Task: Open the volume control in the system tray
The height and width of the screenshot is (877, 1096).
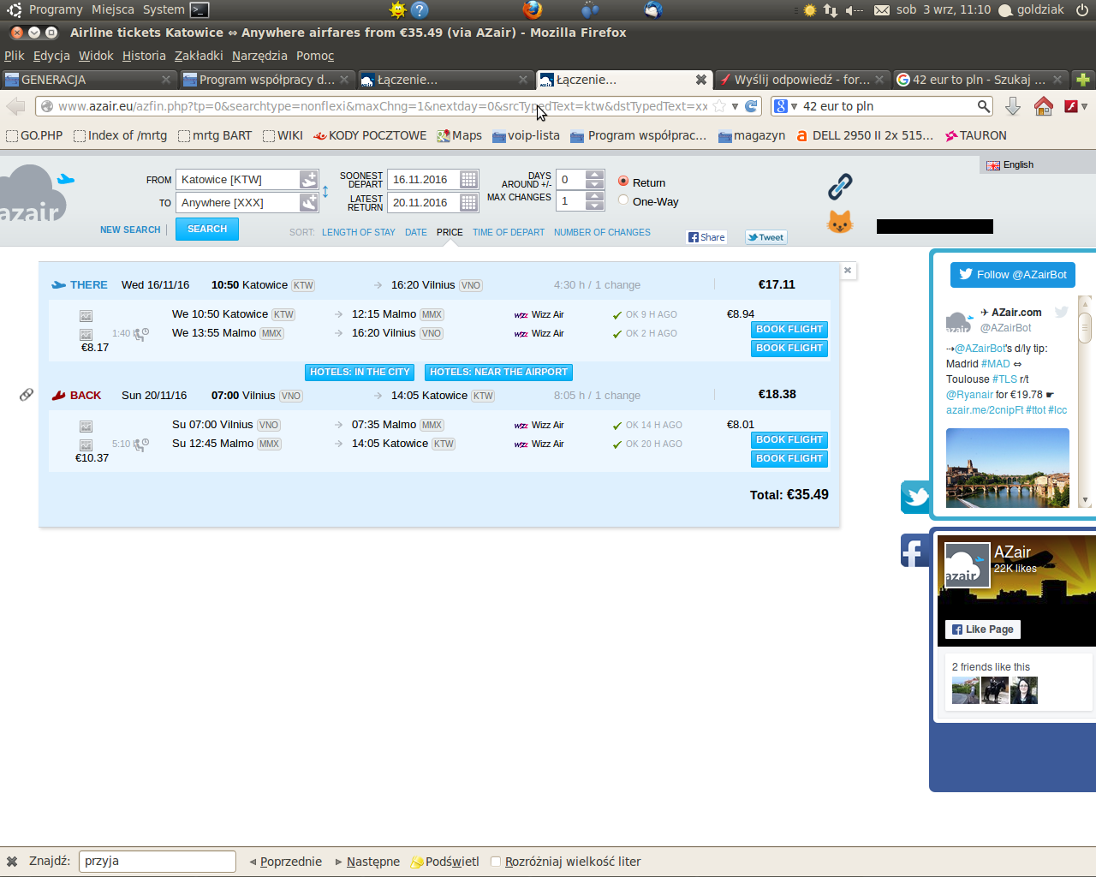Action: click(x=854, y=9)
